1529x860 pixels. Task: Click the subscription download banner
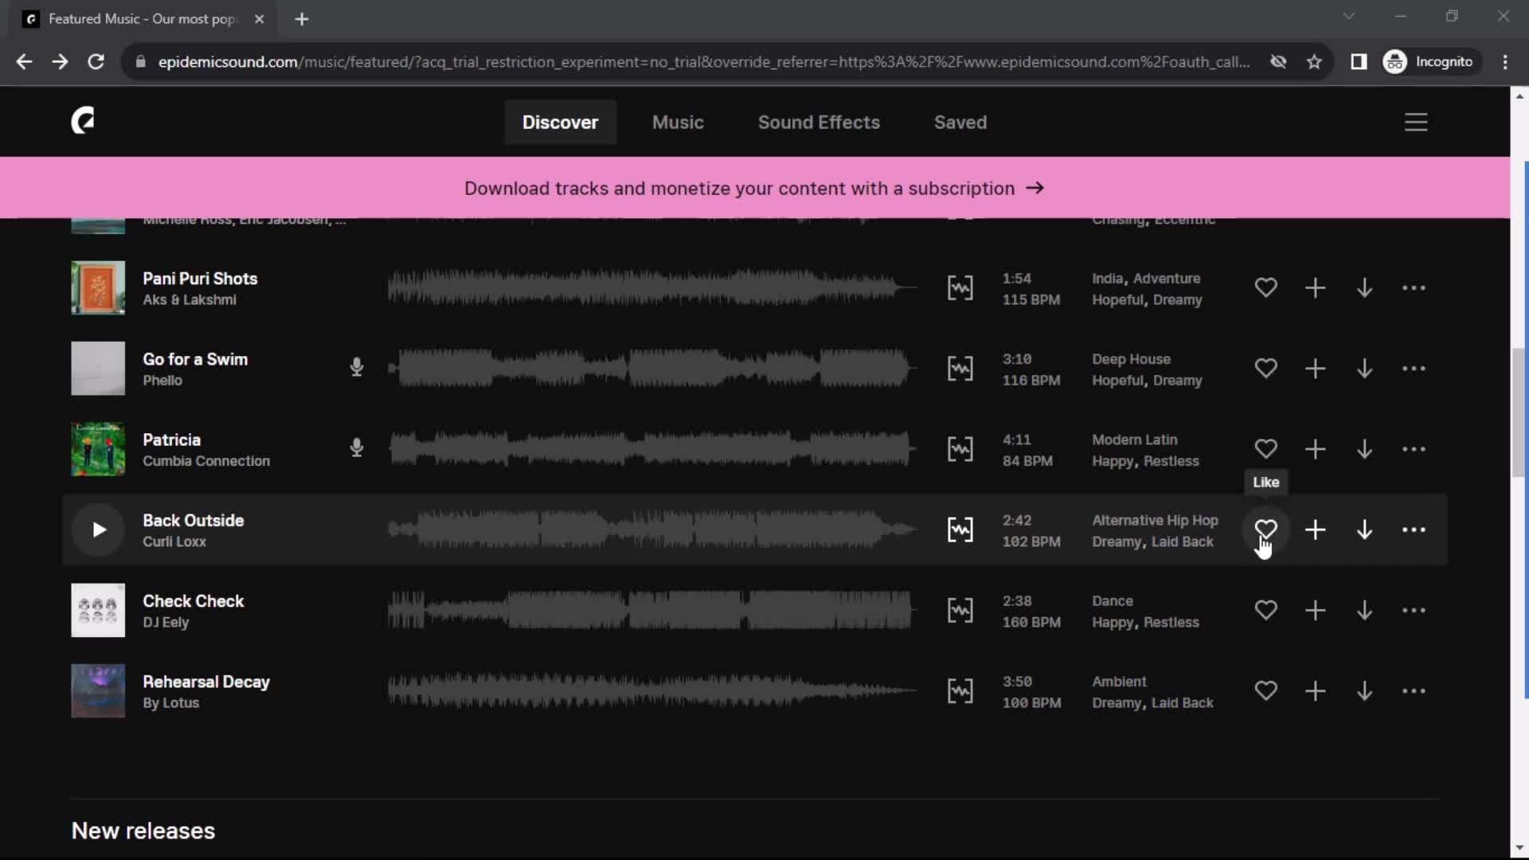pyautogui.click(x=754, y=188)
